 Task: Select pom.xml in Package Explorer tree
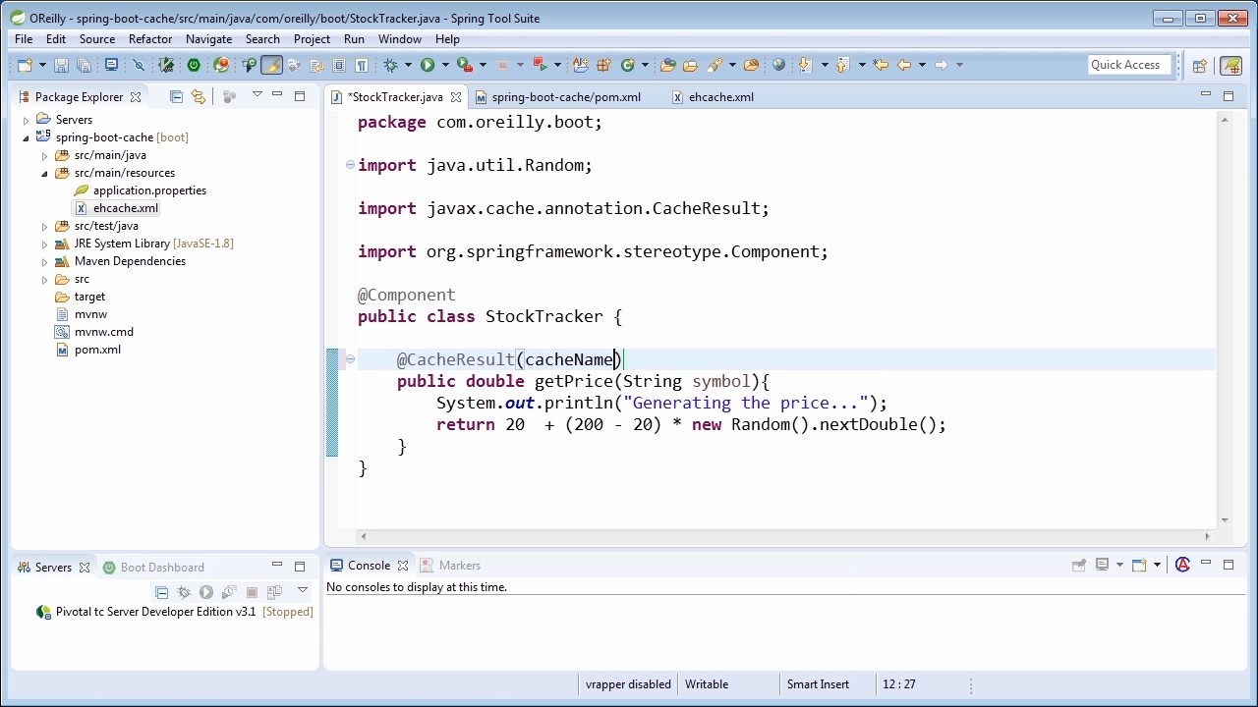pyautogui.click(x=97, y=350)
